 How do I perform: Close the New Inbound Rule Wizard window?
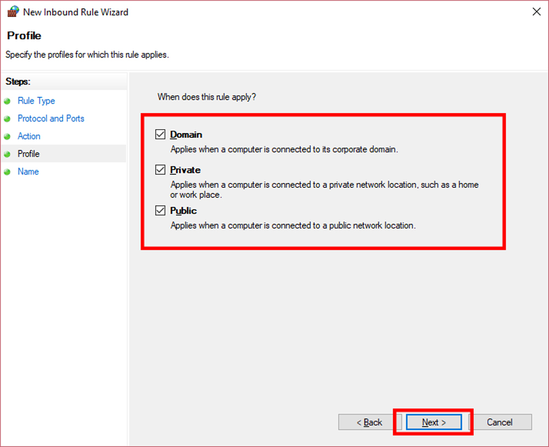(x=536, y=12)
